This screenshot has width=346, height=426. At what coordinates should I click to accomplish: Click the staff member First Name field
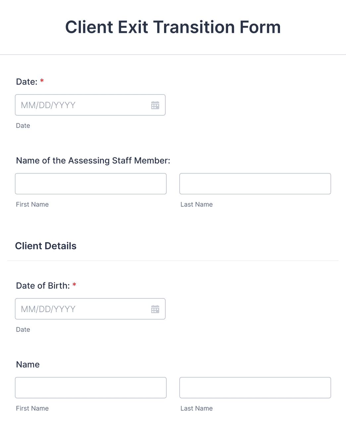[90, 184]
